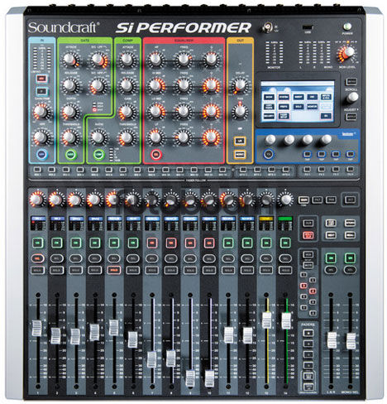The image size is (387, 404).
Task: Unmute channel 7 with its red ON button
Action: 152,243
